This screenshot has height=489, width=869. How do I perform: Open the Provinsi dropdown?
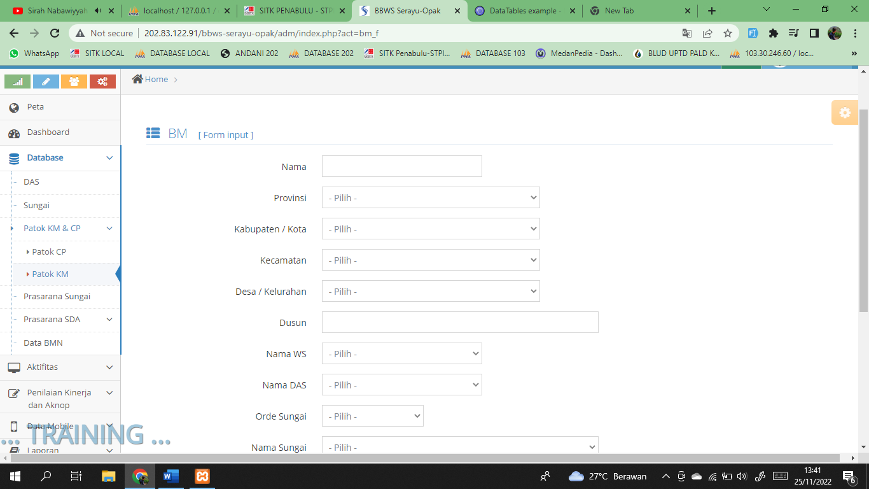[x=431, y=198]
